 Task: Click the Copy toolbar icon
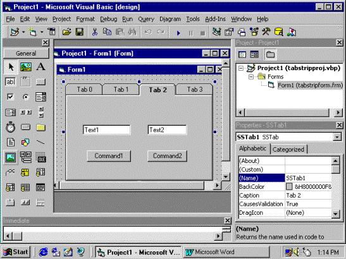pos(108,32)
